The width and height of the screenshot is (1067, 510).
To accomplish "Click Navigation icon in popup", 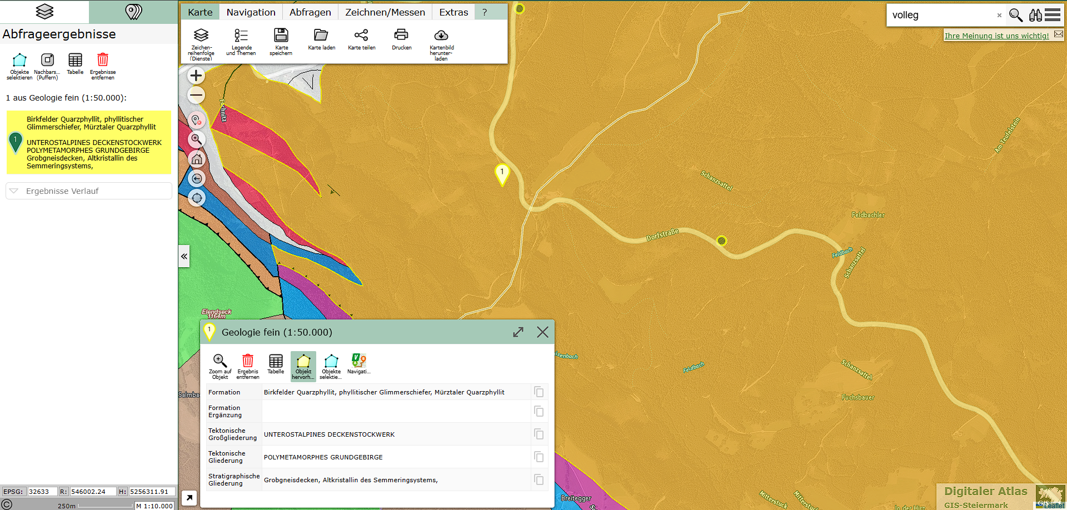I will point(359,364).
